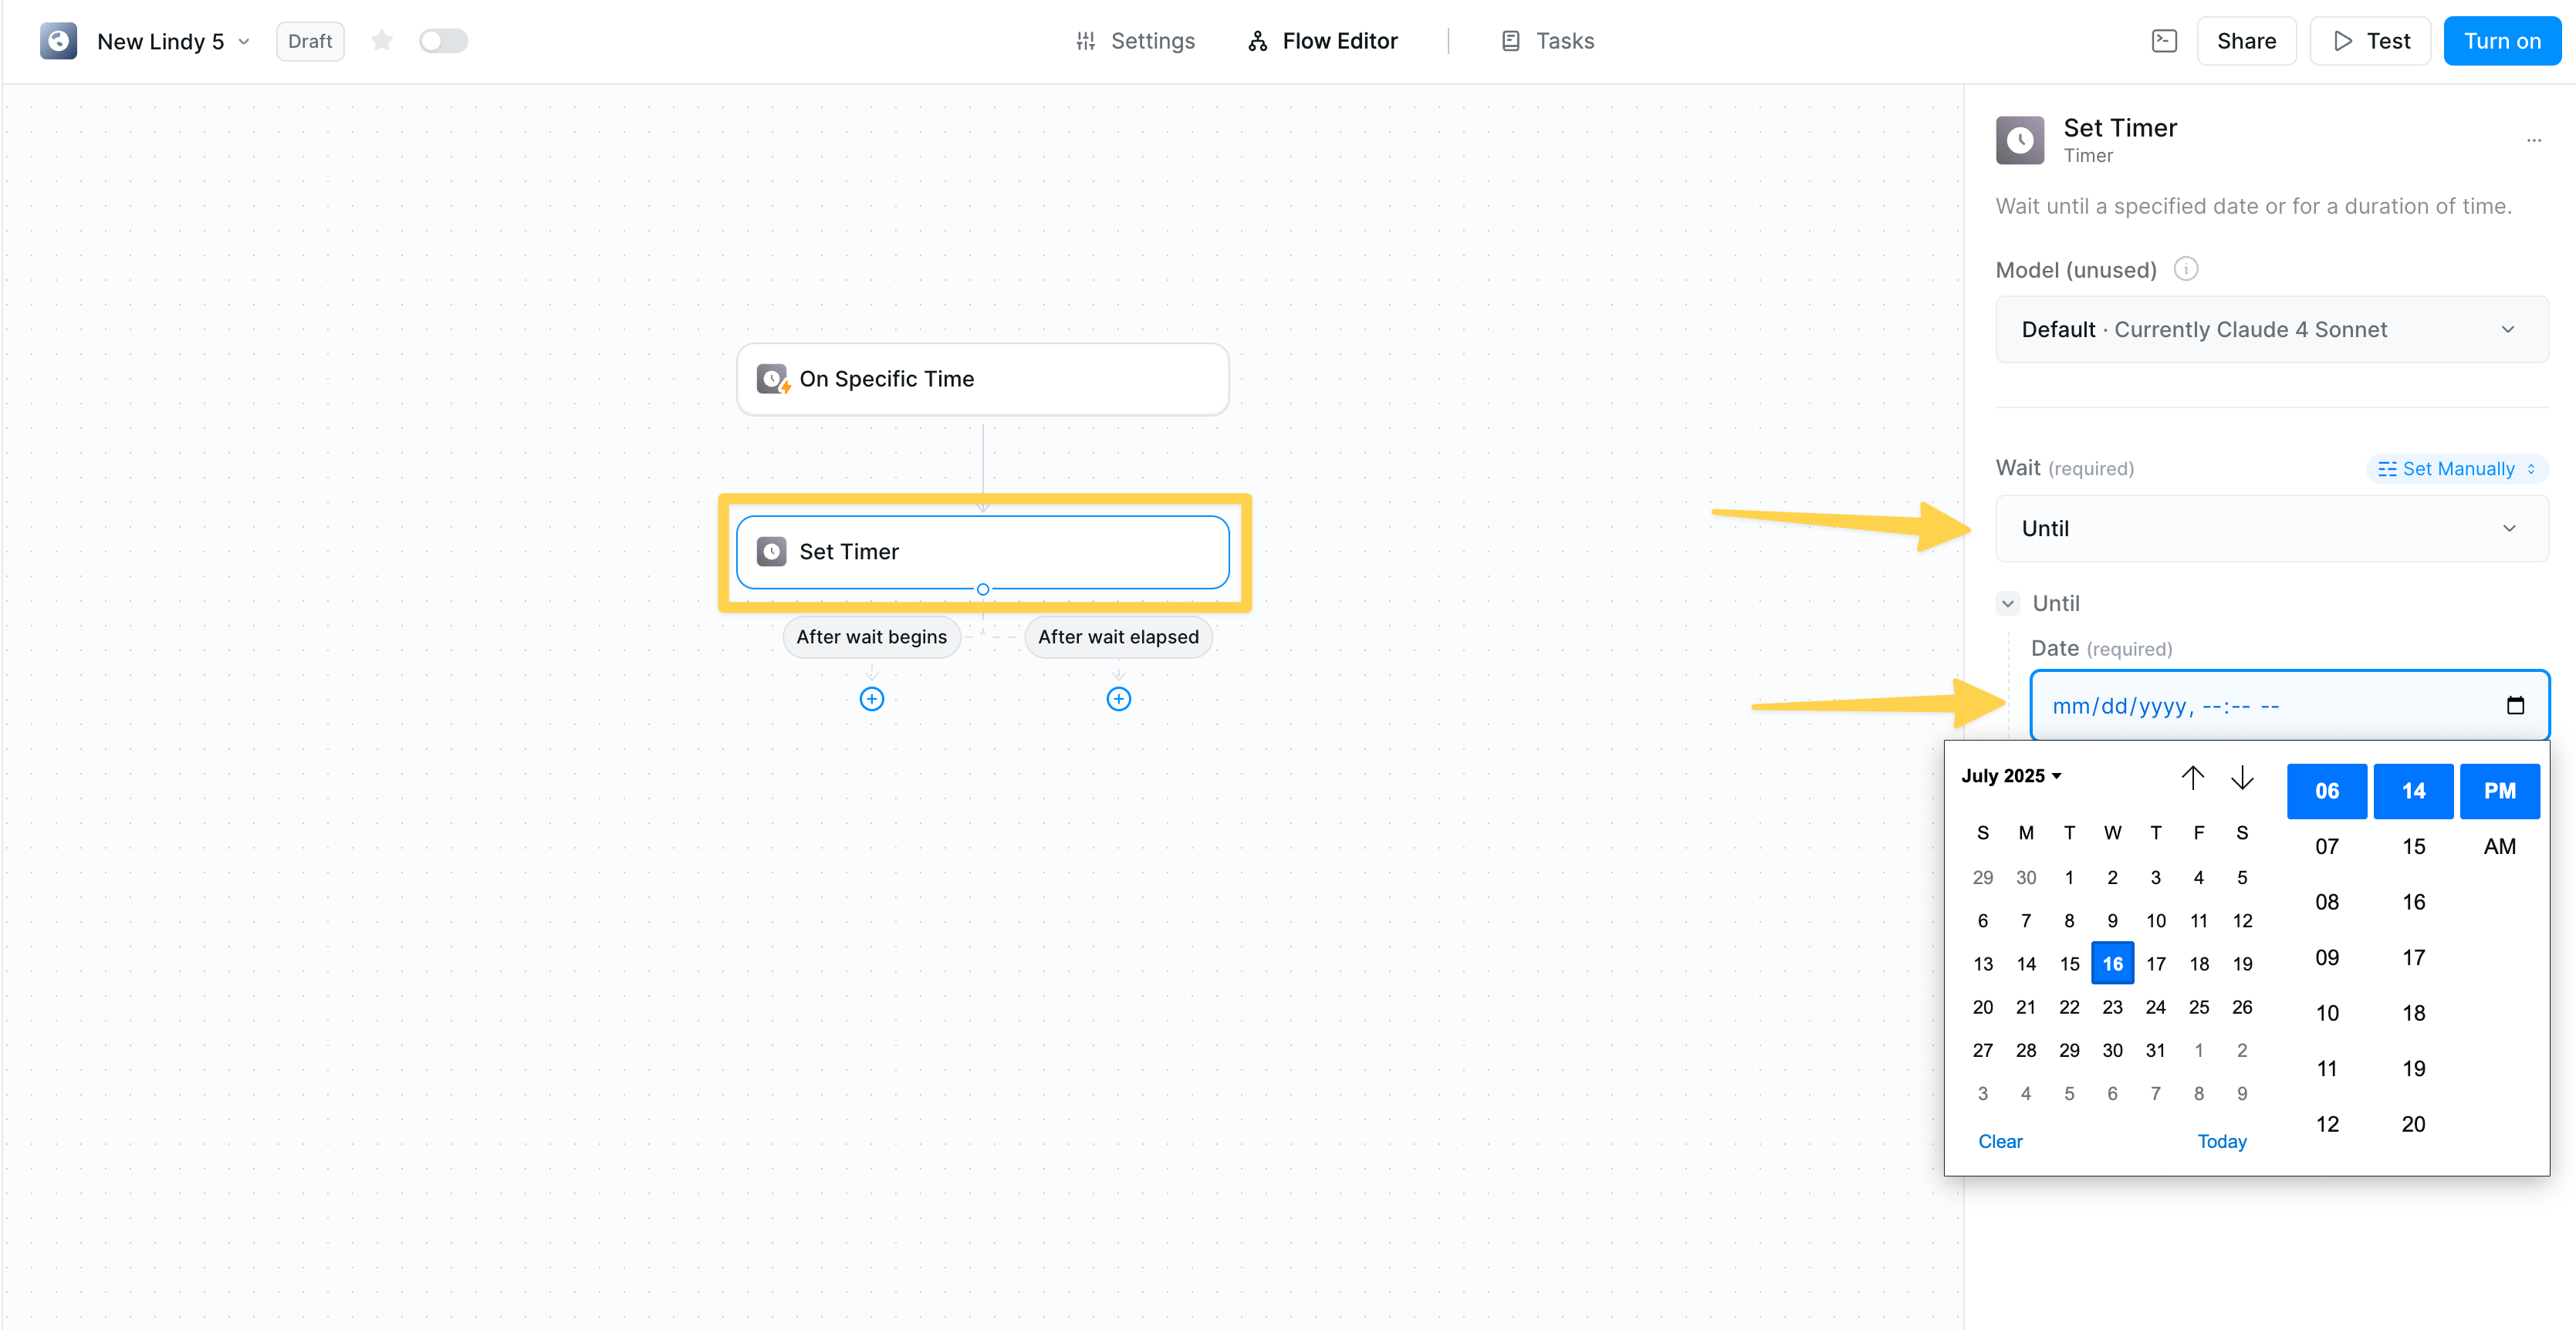Image resolution: width=2576 pixels, height=1330 pixels.
Task: Switch to the Tasks tab
Action: (1563, 41)
